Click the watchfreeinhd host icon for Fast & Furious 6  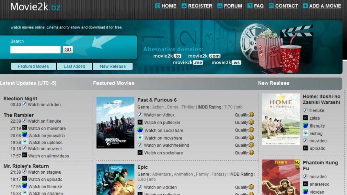coord(140,145)
